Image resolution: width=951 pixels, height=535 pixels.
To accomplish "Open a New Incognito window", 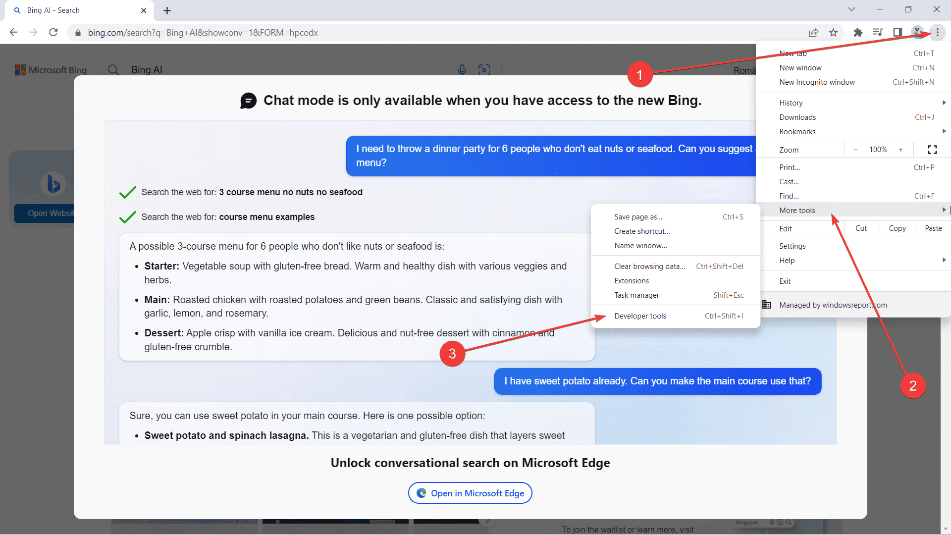I will tap(853, 82).
